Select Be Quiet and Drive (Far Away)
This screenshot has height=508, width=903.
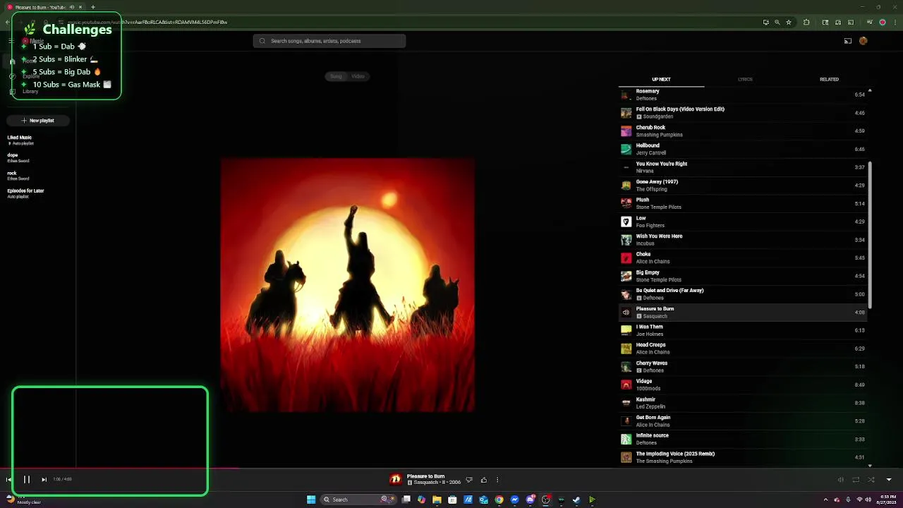coord(744,294)
